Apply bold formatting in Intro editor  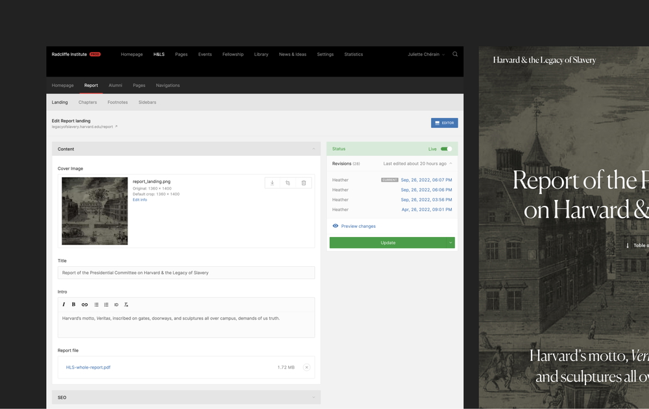73,304
